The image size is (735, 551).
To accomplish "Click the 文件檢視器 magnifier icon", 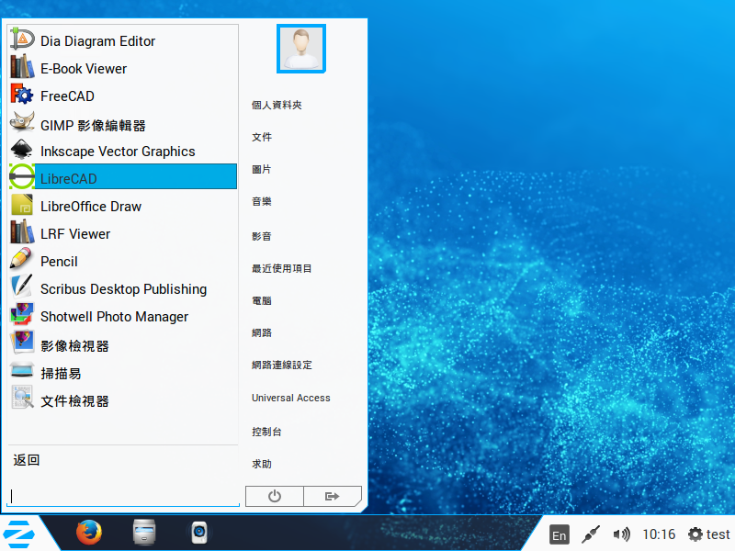I will coord(22,398).
